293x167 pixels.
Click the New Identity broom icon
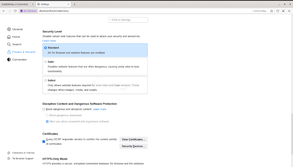283,11
